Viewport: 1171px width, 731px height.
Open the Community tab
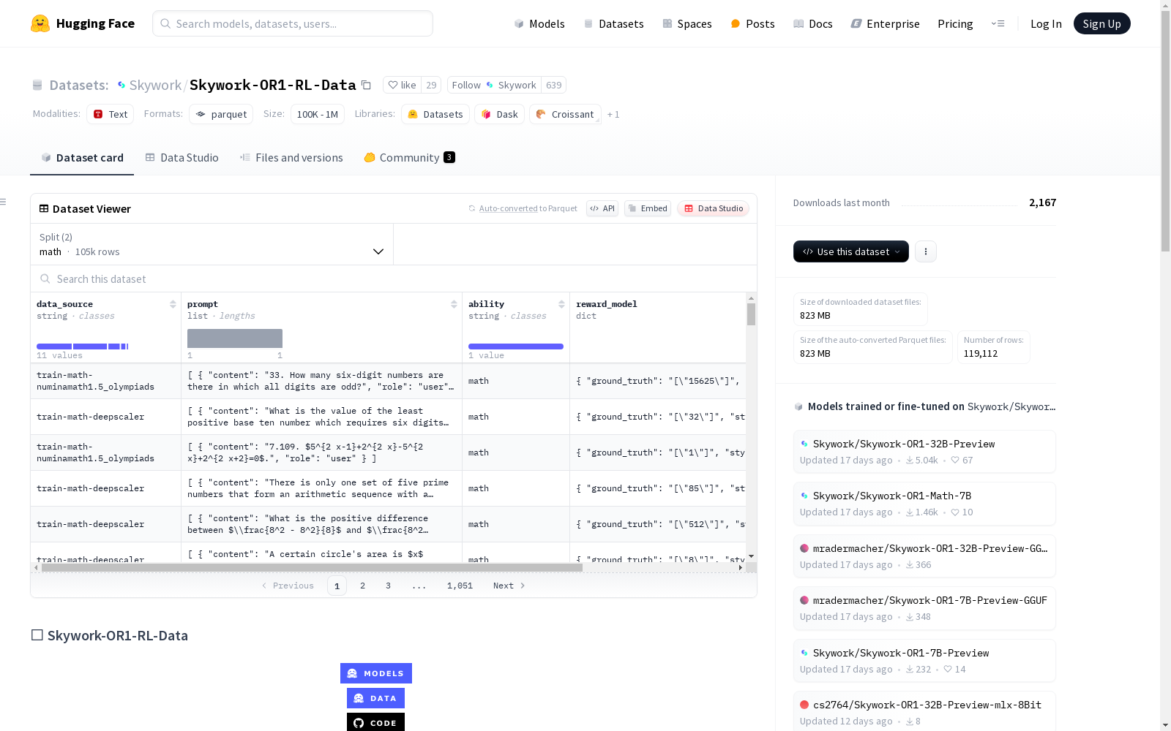tap(410, 158)
